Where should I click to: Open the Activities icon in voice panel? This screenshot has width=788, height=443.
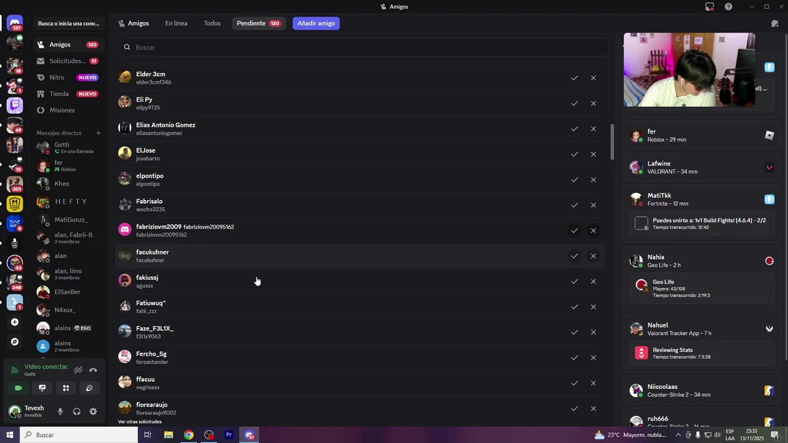coord(66,388)
